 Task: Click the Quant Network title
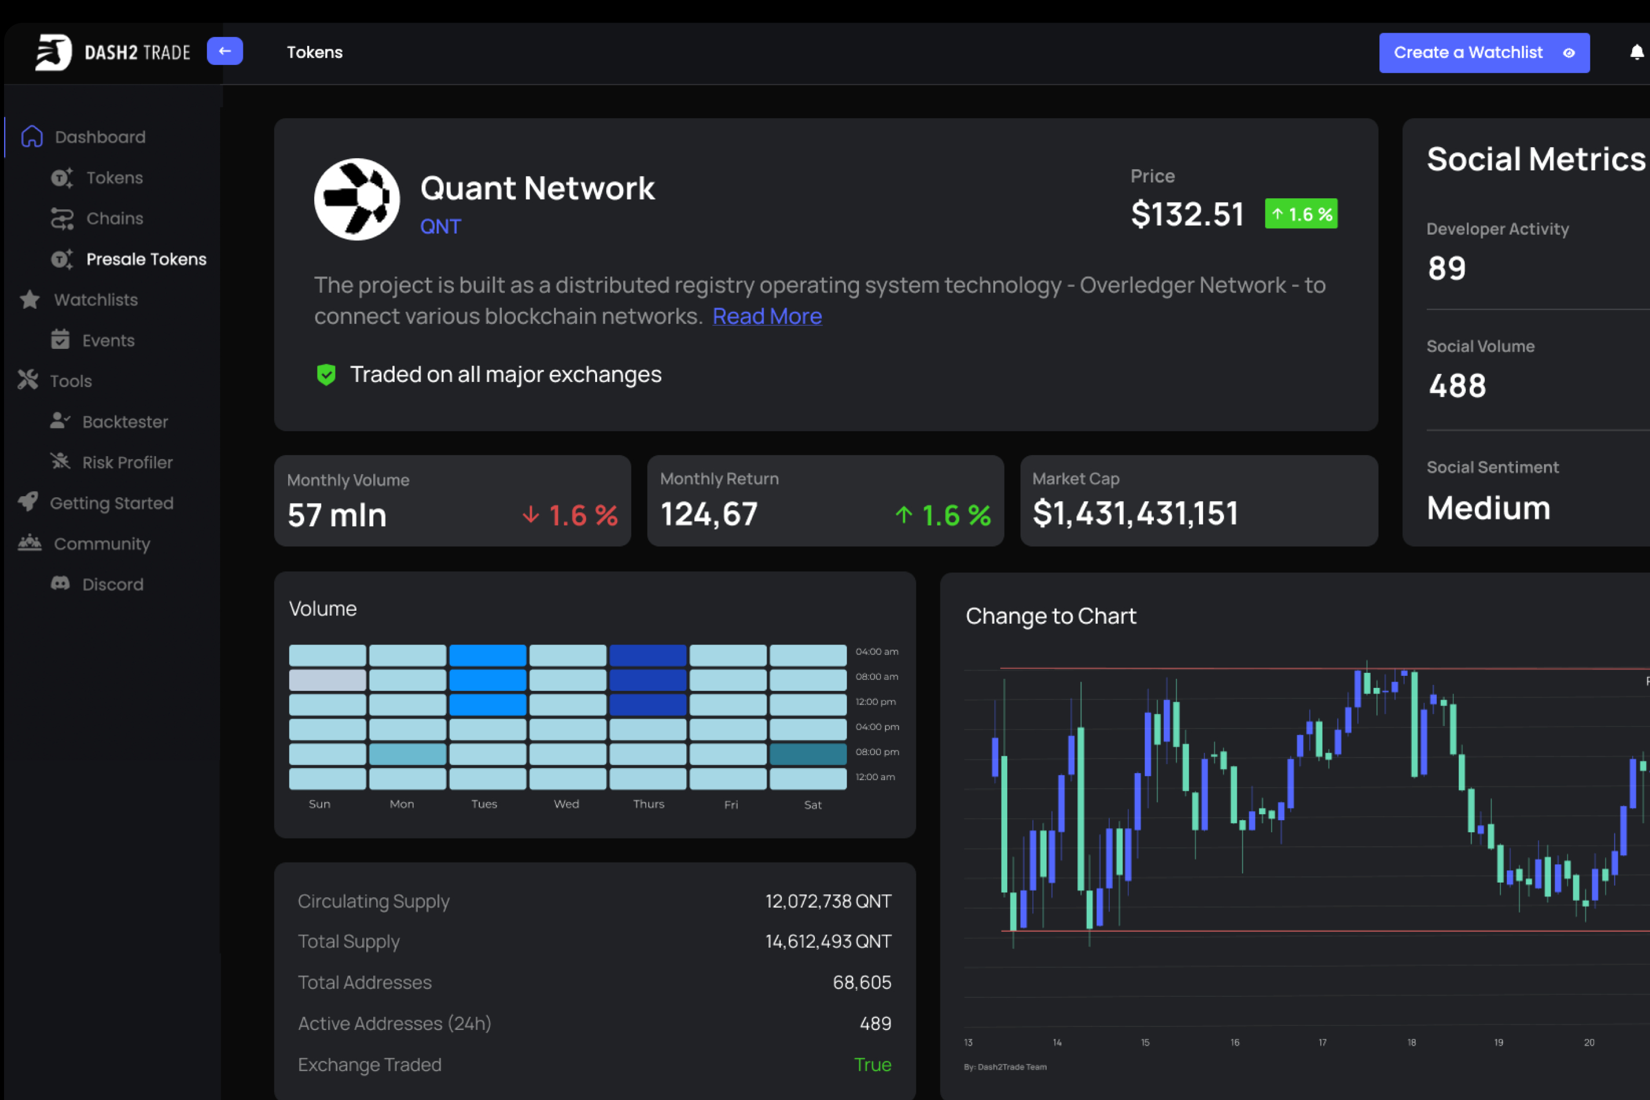(x=537, y=188)
